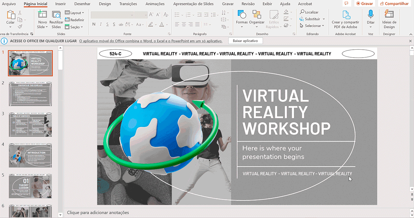Select slide 4 Introduction thumbnail
The width and height of the screenshot is (414, 218).
pos(30,155)
